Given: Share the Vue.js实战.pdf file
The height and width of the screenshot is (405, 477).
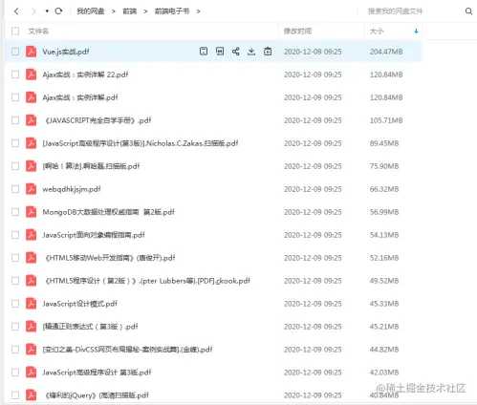Looking at the screenshot, I should coord(236,52).
